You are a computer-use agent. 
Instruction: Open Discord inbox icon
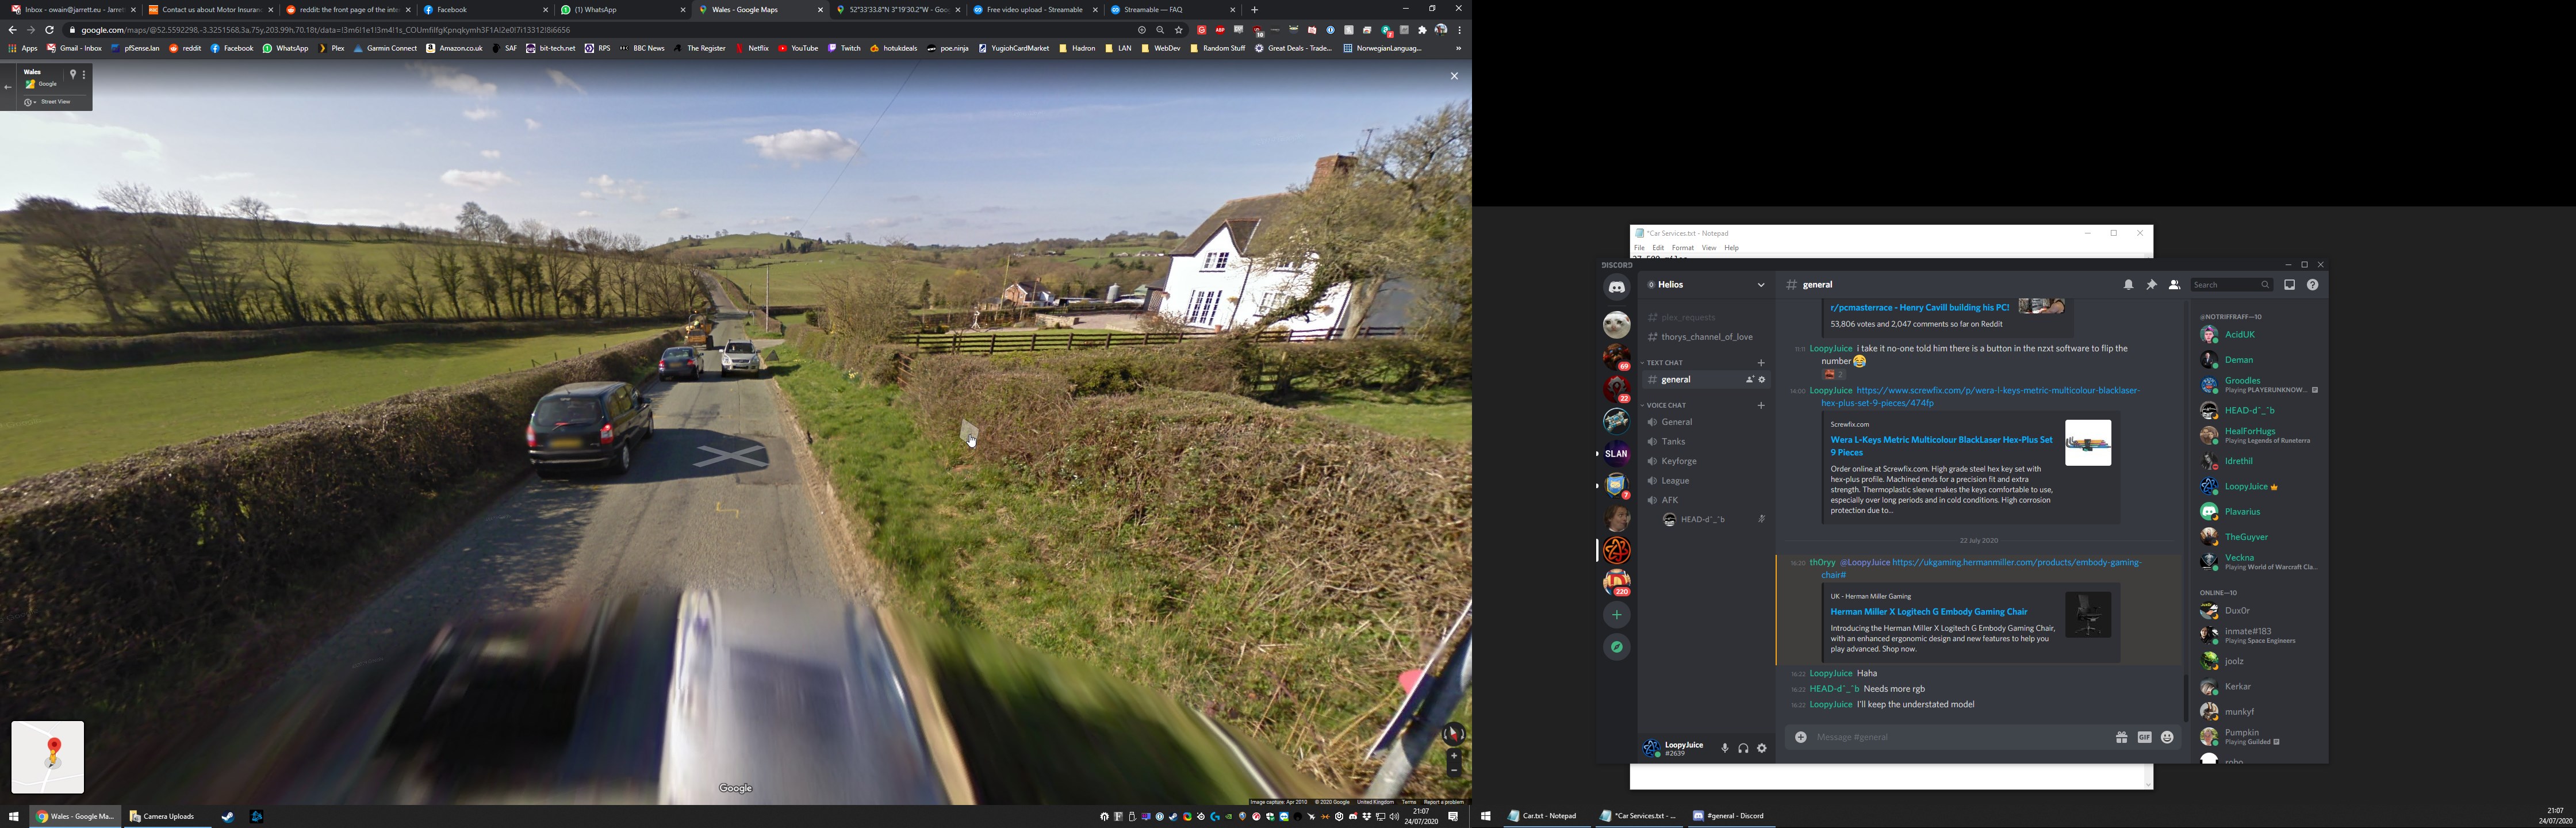click(2289, 285)
